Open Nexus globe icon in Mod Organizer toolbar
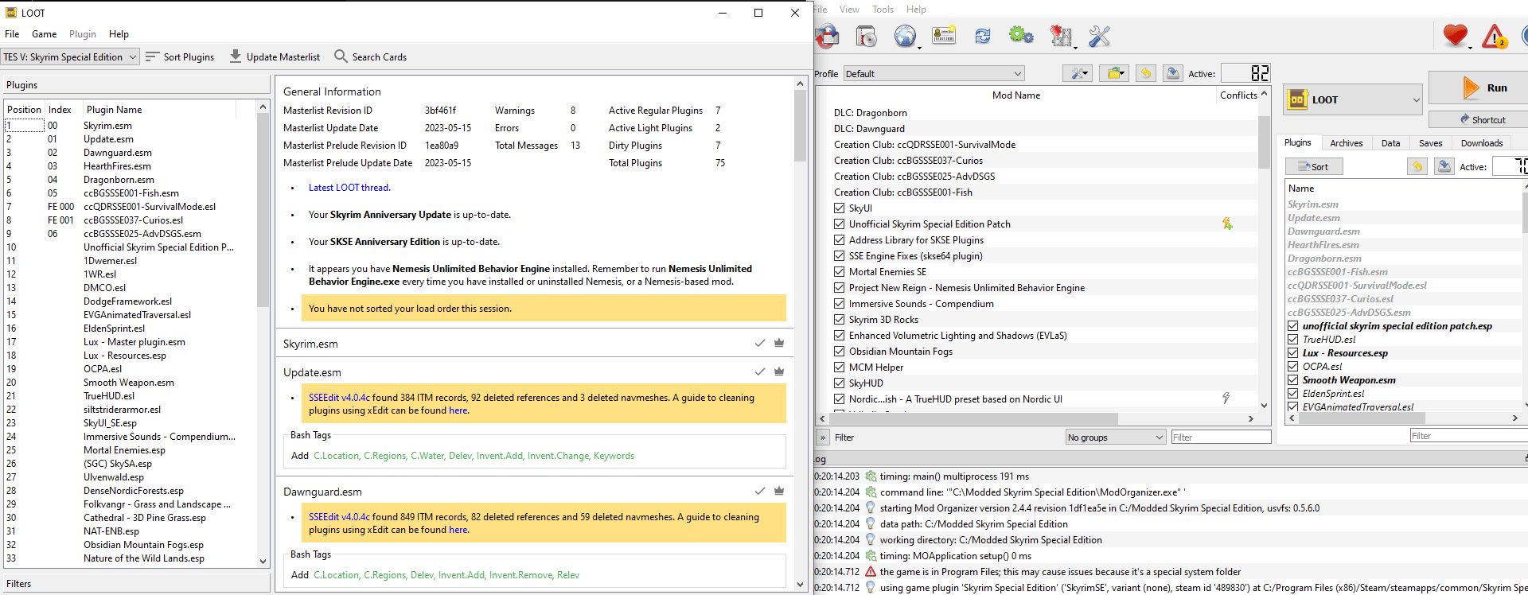 (904, 36)
